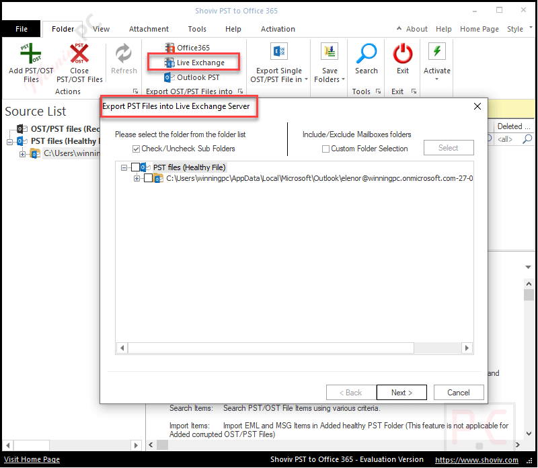
Task: Open the About link
Action: tap(416, 29)
